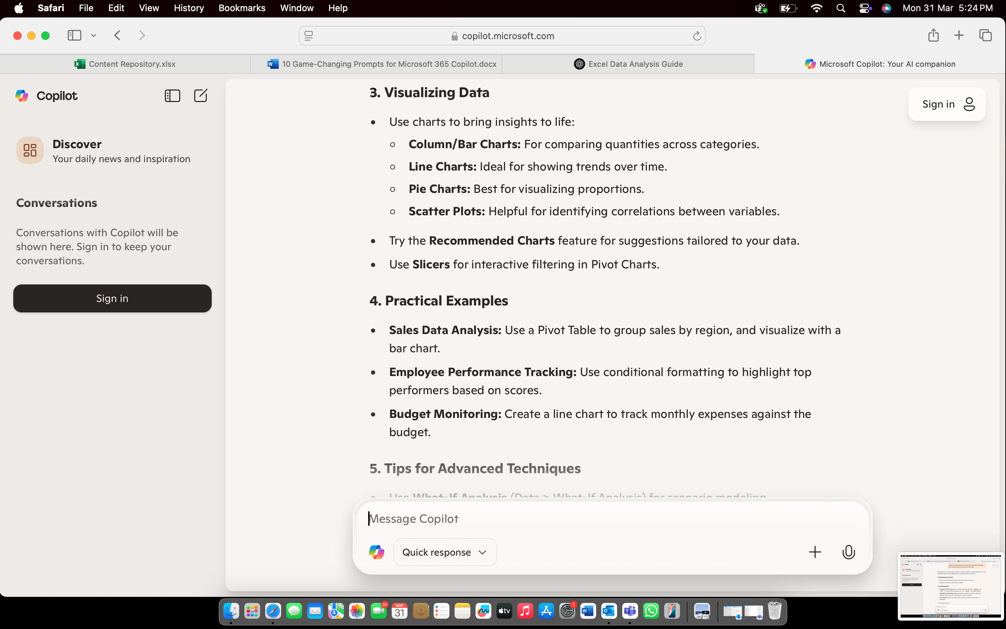Switch to the Excel Data Analysis Guide tab
The width and height of the screenshot is (1006, 629).
pyautogui.click(x=628, y=64)
